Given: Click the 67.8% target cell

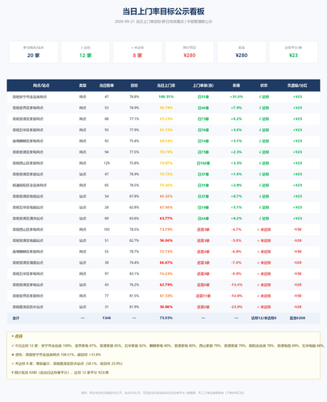Looking at the screenshot, I should [134, 196].
